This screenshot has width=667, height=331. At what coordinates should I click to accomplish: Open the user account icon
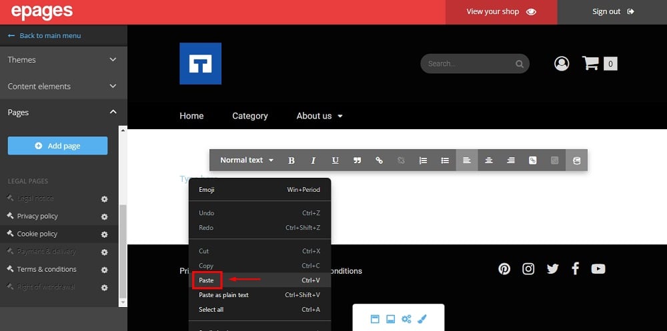(x=562, y=63)
